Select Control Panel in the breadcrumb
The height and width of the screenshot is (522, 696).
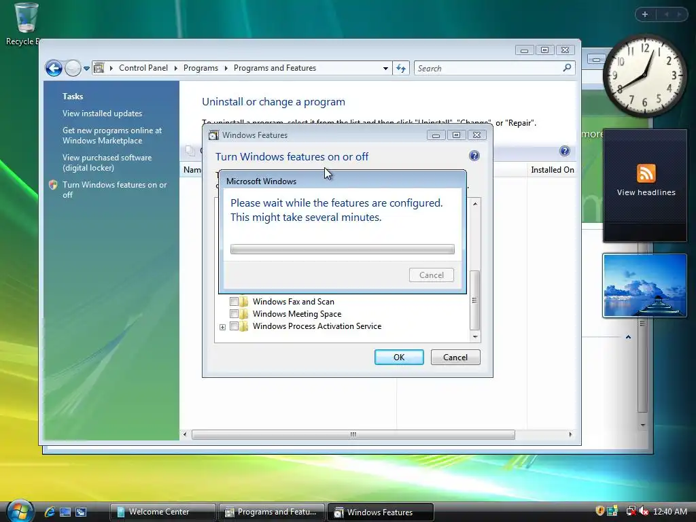(x=143, y=68)
